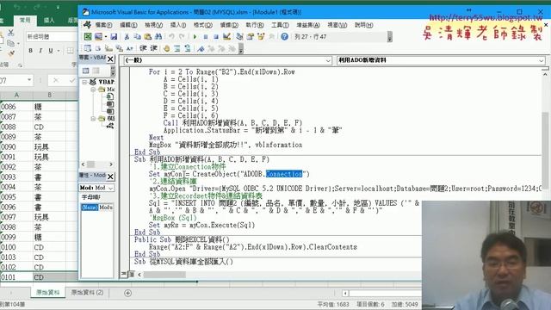The height and width of the screenshot is (310, 551).
Task: Toggle a breakpoint using the hand icon
Action: pyautogui.click(x=166, y=48)
